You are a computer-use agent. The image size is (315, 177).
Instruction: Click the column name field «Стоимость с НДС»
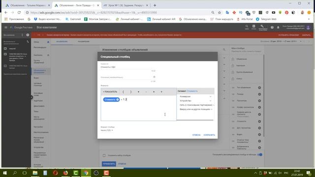pos(128,67)
